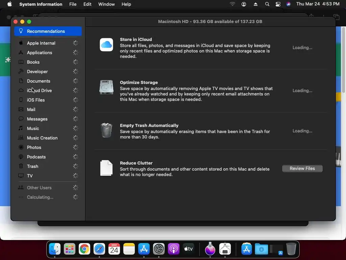Click the user account icon in the menu bar

pos(244,4)
